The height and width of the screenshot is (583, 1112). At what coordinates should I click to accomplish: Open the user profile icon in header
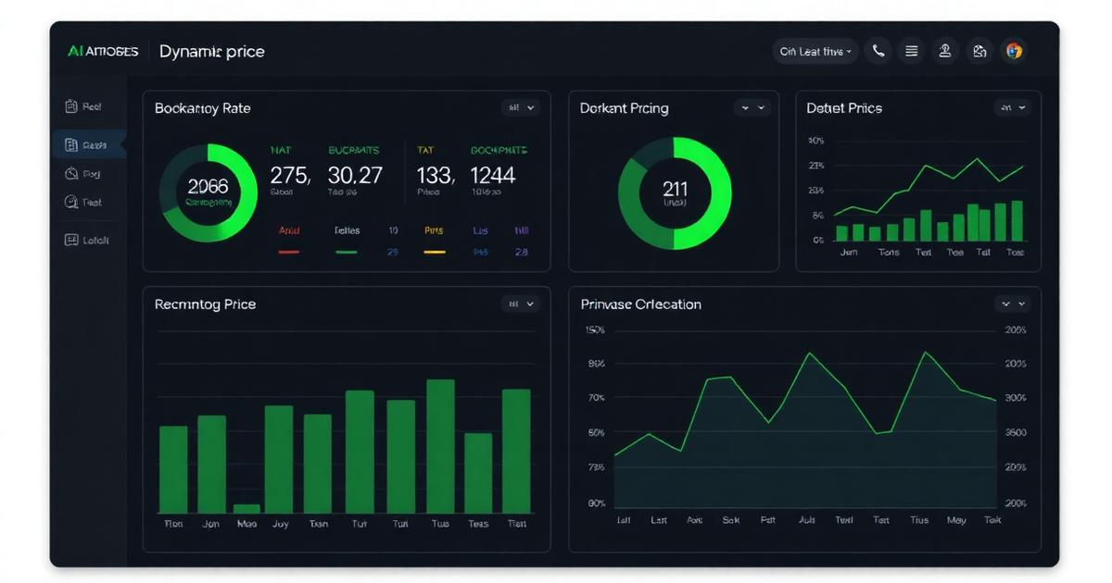(x=945, y=51)
